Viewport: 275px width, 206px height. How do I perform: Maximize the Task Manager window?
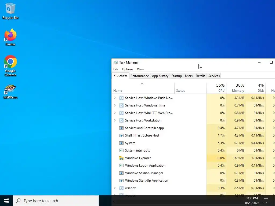point(271,62)
